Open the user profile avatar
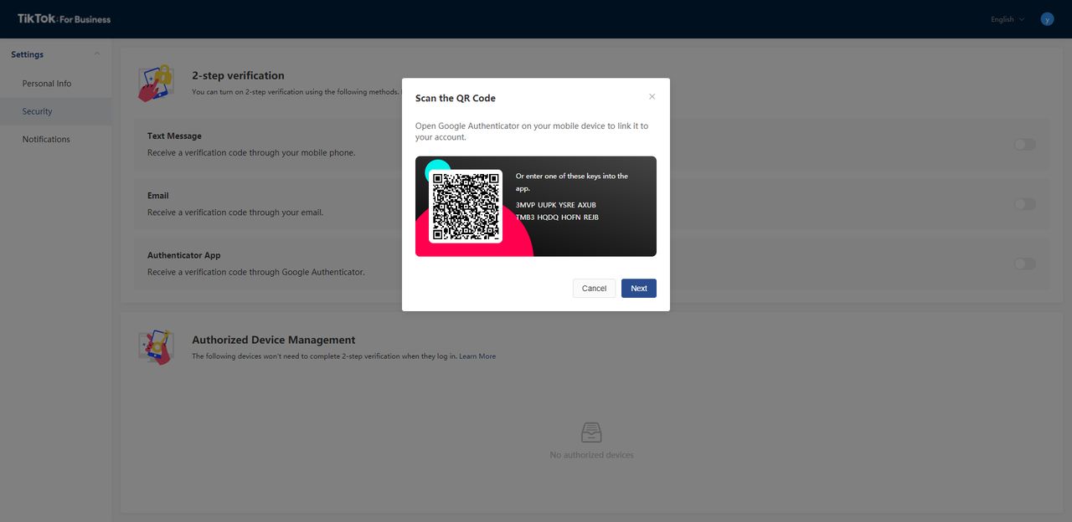 [1047, 18]
